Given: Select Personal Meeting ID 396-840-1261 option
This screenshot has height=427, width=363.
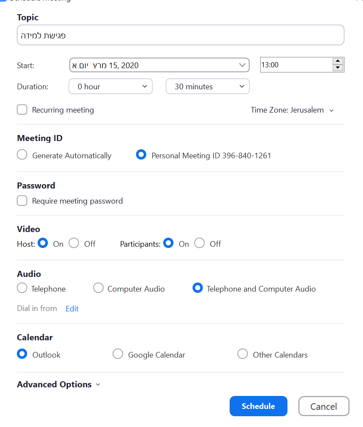Looking at the screenshot, I should (x=141, y=154).
